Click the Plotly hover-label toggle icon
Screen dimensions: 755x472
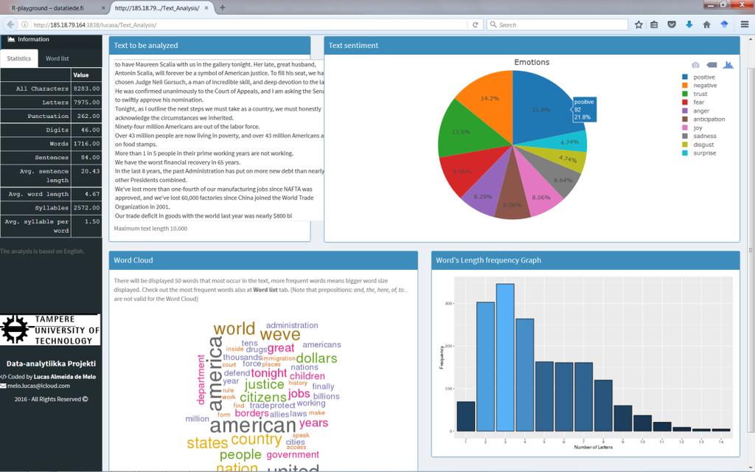point(711,65)
